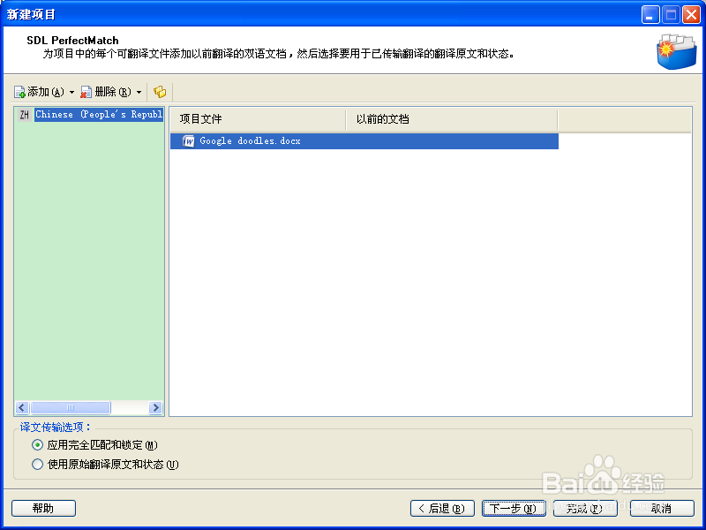Click the yellow folder icon in toolbar

point(160,92)
